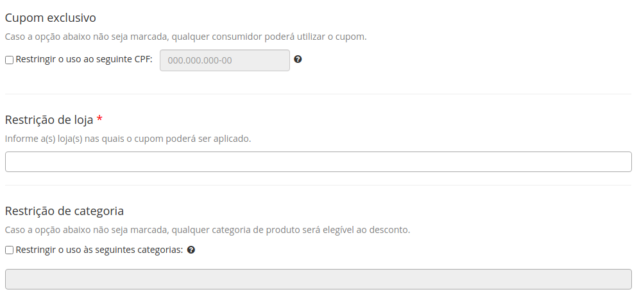Click the hint 'Informe a(s) loja(s) nas quais...'
Viewport: 639px width, 294px height.
(128, 139)
